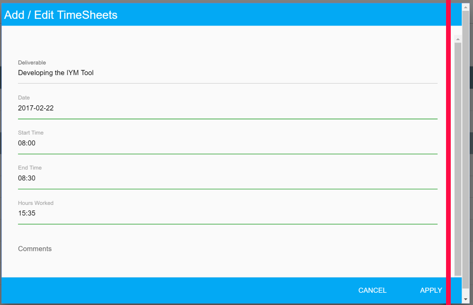Click the red vertical divider bar

coord(448,151)
